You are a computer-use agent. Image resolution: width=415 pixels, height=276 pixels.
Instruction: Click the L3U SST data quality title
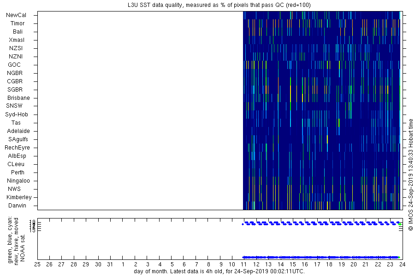219,5
